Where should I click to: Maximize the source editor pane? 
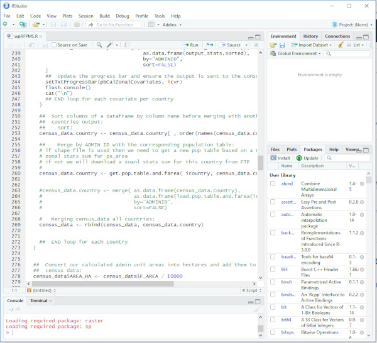tap(258, 37)
